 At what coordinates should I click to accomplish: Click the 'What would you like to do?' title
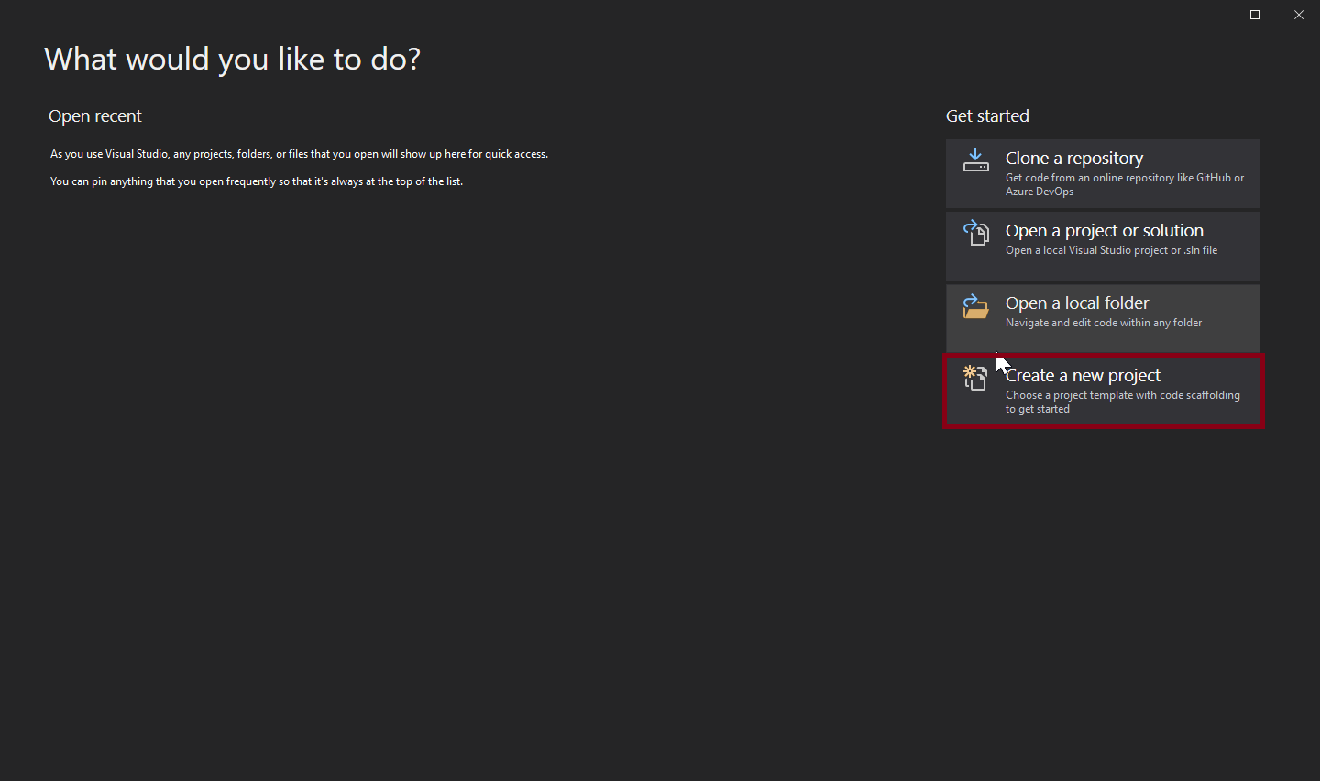pos(232,60)
